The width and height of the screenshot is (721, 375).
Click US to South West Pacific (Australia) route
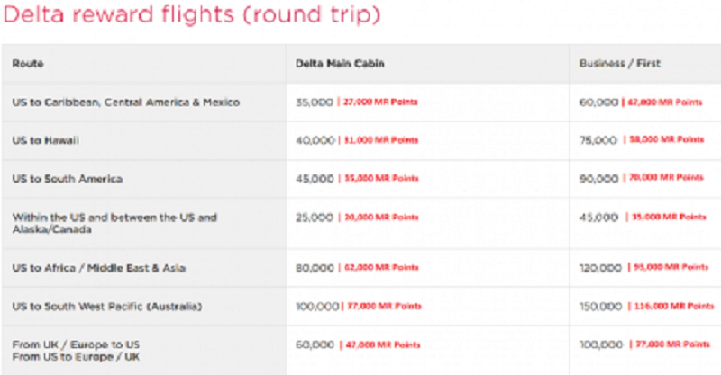pos(106,306)
